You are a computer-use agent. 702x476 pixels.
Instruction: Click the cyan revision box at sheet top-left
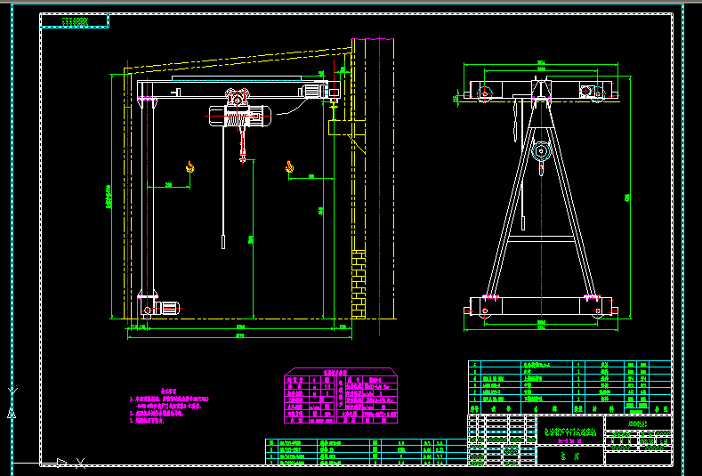point(75,20)
